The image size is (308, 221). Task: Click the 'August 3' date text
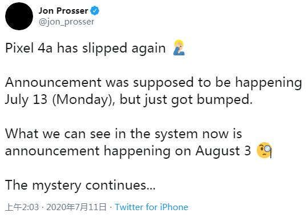point(223,151)
